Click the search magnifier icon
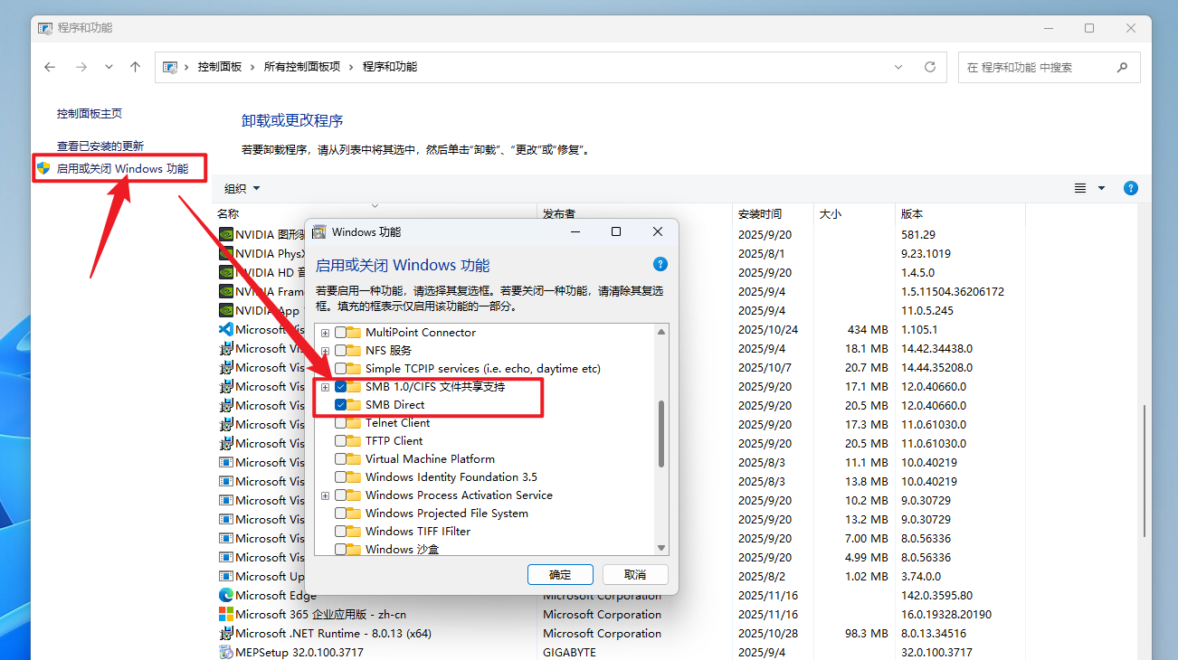The width and height of the screenshot is (1178, 660). (x=1123, y=67)
